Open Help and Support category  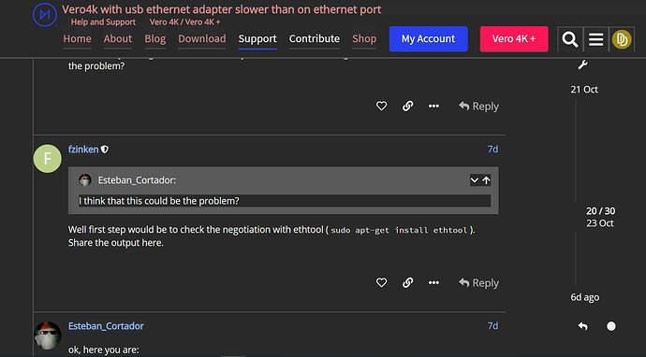pyautogui.click(x=103, y=22)
